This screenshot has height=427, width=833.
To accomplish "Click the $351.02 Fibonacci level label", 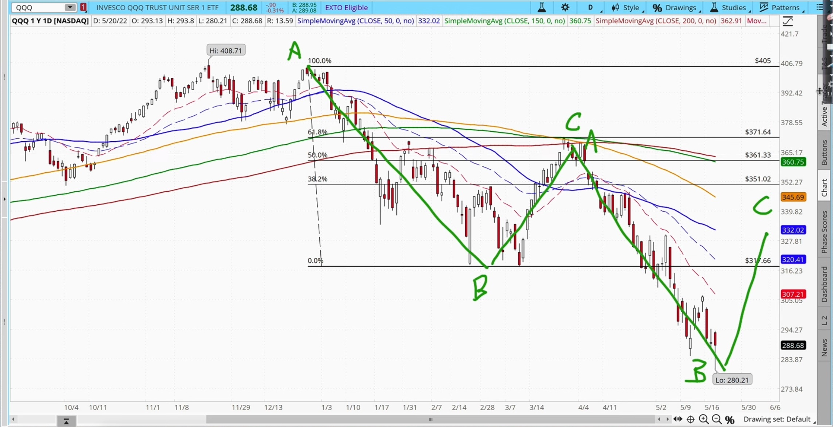I will point(758,179).
